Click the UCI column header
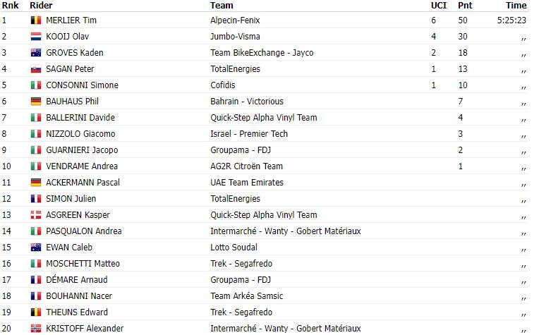This screenshot has height=335, width=539. click(439, 6)
